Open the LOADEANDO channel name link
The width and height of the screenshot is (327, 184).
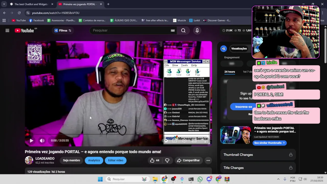(x=45, y=158)
